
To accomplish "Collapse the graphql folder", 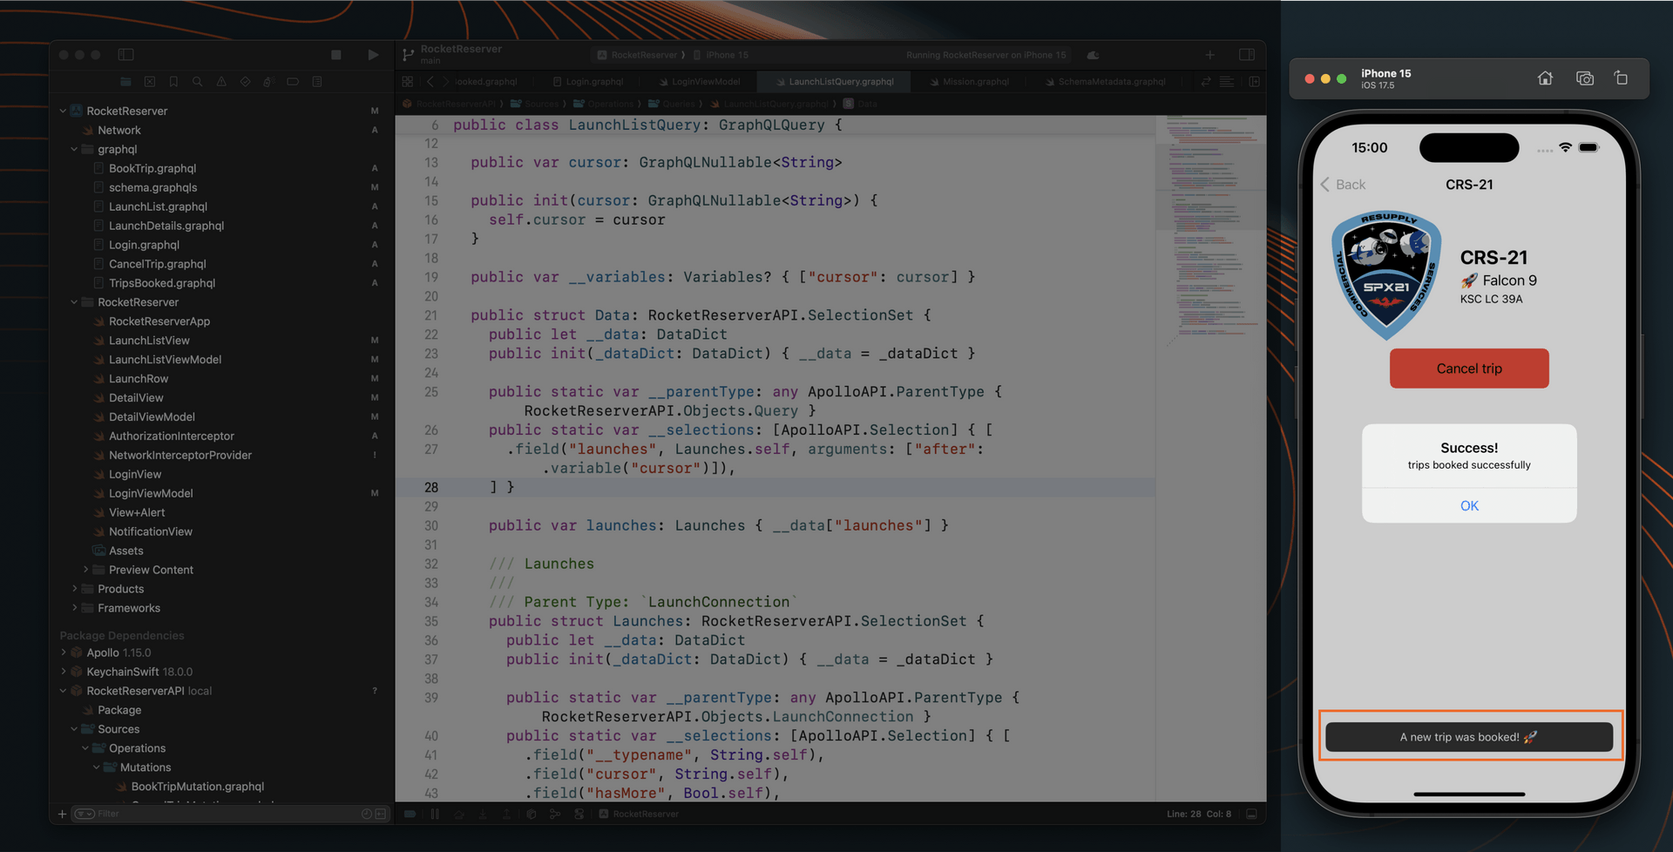I will coord(74,149).
